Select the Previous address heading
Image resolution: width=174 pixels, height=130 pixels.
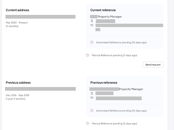18,83
